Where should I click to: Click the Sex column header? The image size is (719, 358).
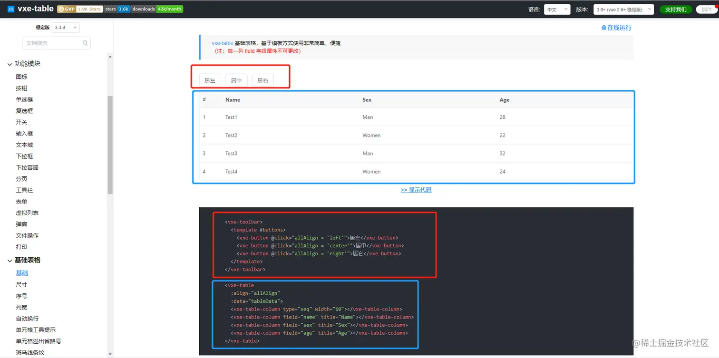pyautogui.click(x=367, y=100)
